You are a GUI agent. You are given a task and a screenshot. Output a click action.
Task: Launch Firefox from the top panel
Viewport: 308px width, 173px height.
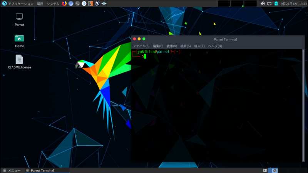tap(64, 3)
